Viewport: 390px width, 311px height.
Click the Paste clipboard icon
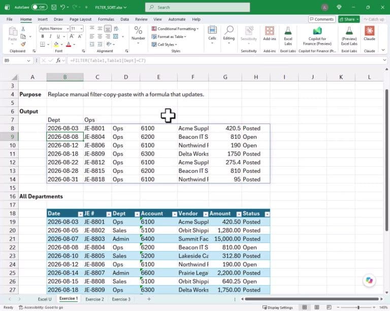12,31
